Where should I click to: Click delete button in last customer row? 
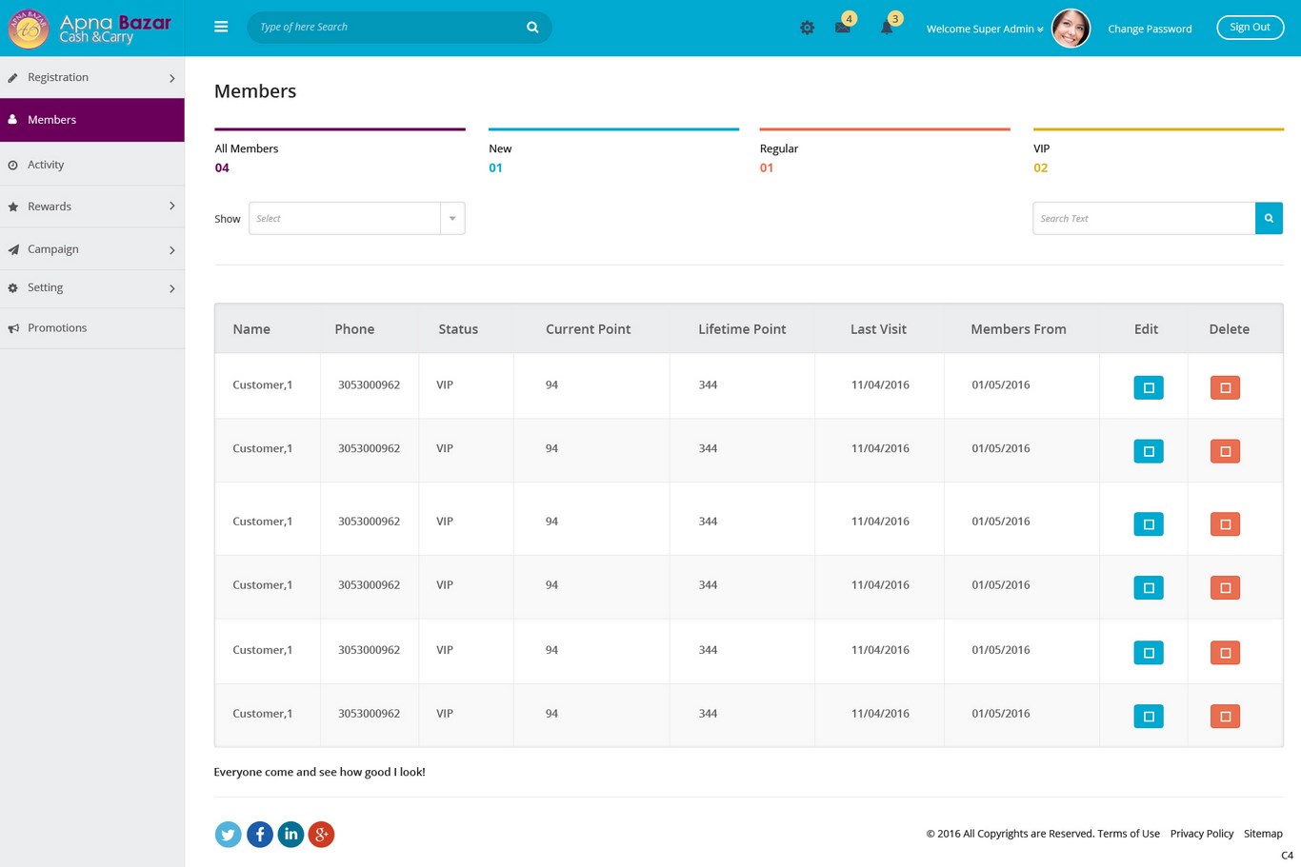[x=1225, y=716]
